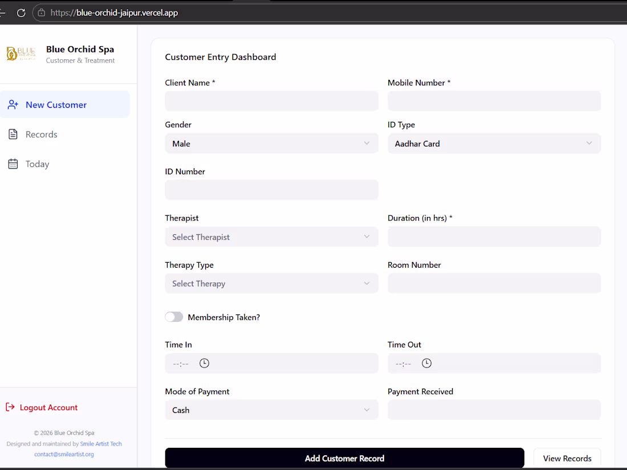Open the Smile Artist Tech link
The width and height of the screenshot is (627, 470).
click(x=101, y=444)
